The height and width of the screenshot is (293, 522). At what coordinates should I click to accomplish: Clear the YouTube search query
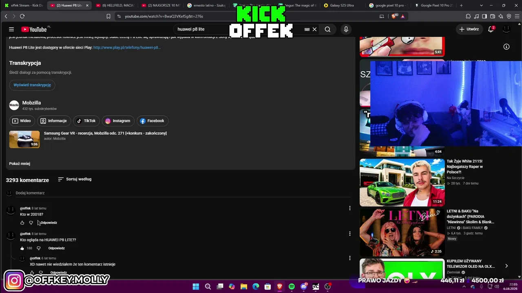(314, 29)
